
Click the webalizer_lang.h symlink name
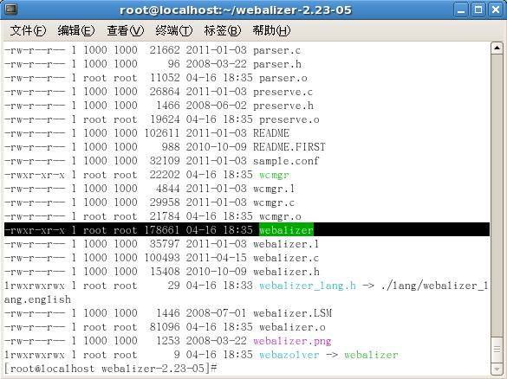tap(308, 286)
